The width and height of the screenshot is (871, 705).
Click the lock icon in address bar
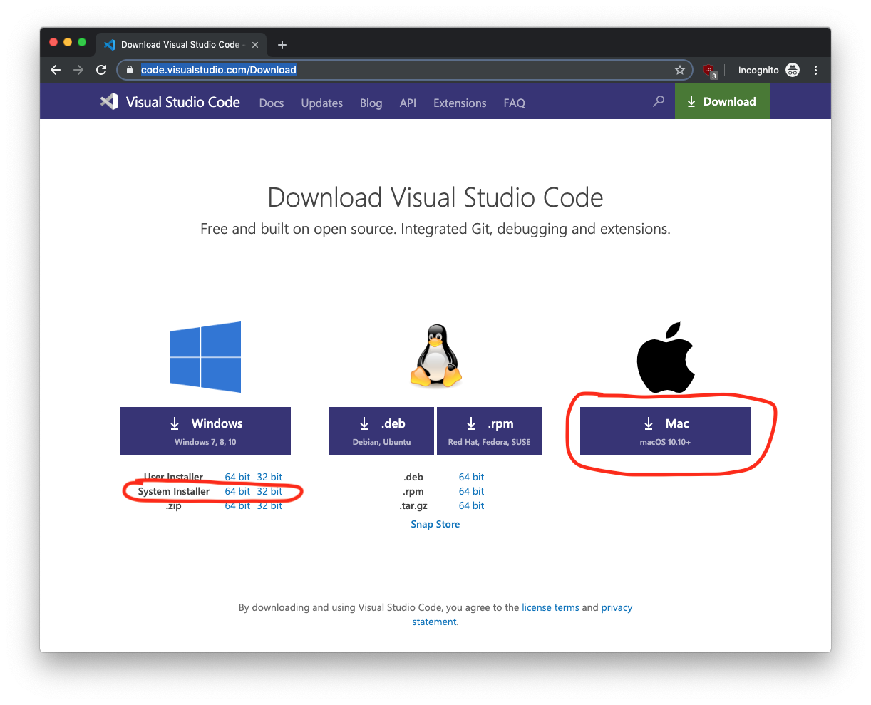click(x=130, y=70)
